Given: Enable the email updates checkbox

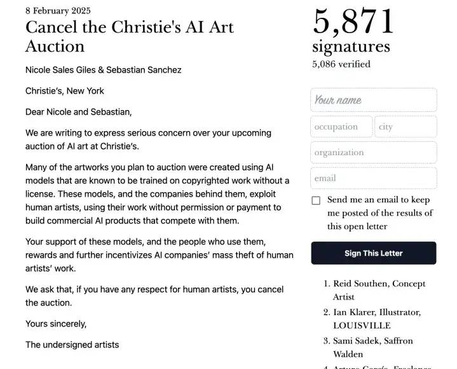Looking at the screenshot, I should pos(316,200).
